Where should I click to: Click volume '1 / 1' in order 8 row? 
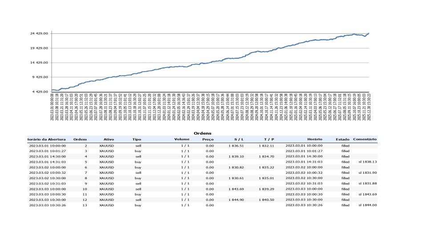point(185,178)
